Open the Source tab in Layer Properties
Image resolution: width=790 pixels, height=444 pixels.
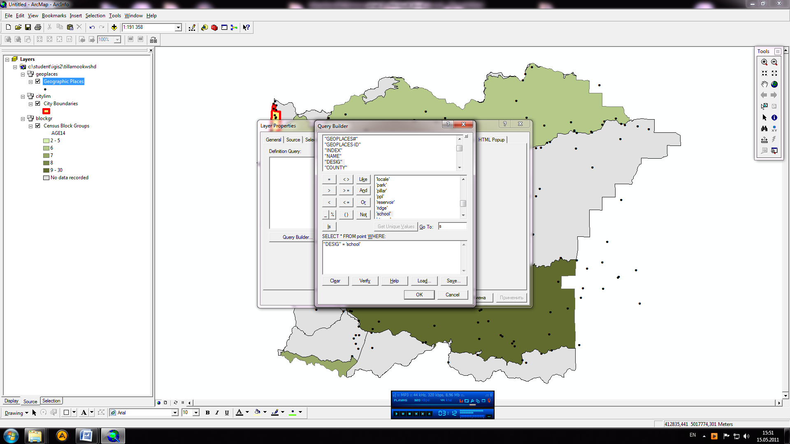[293, 140]
